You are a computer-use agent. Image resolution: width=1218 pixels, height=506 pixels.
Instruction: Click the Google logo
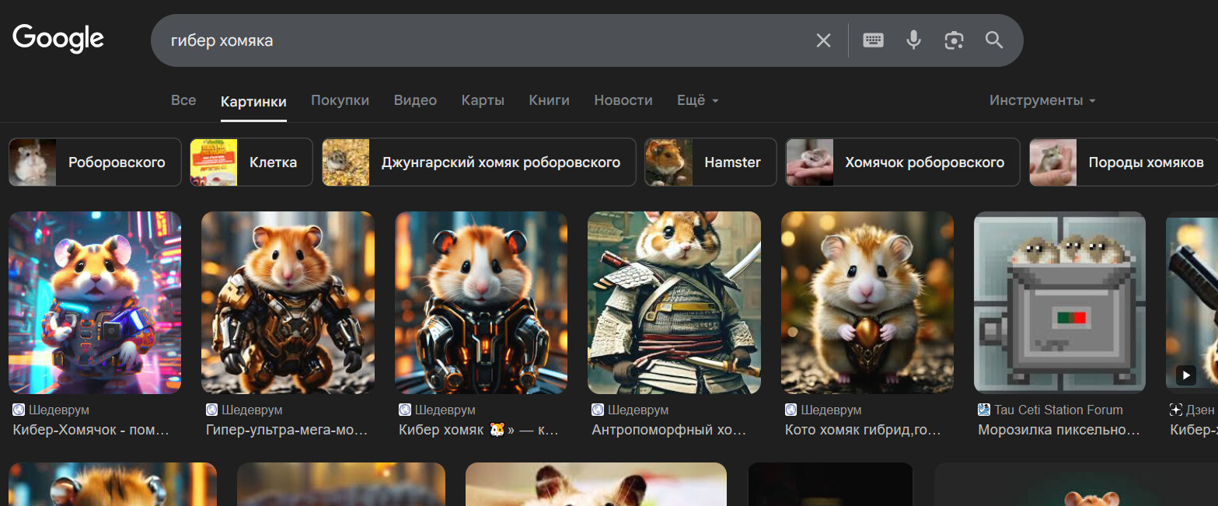click(x=58, y=39)
